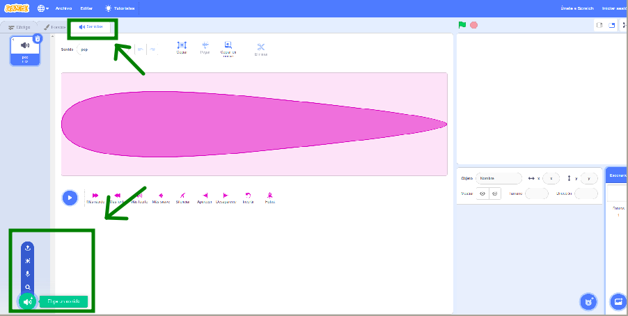This screenshot has height=316, width=628.
Task: Click the Eliminar scissors icon
Action: (260, 49)
